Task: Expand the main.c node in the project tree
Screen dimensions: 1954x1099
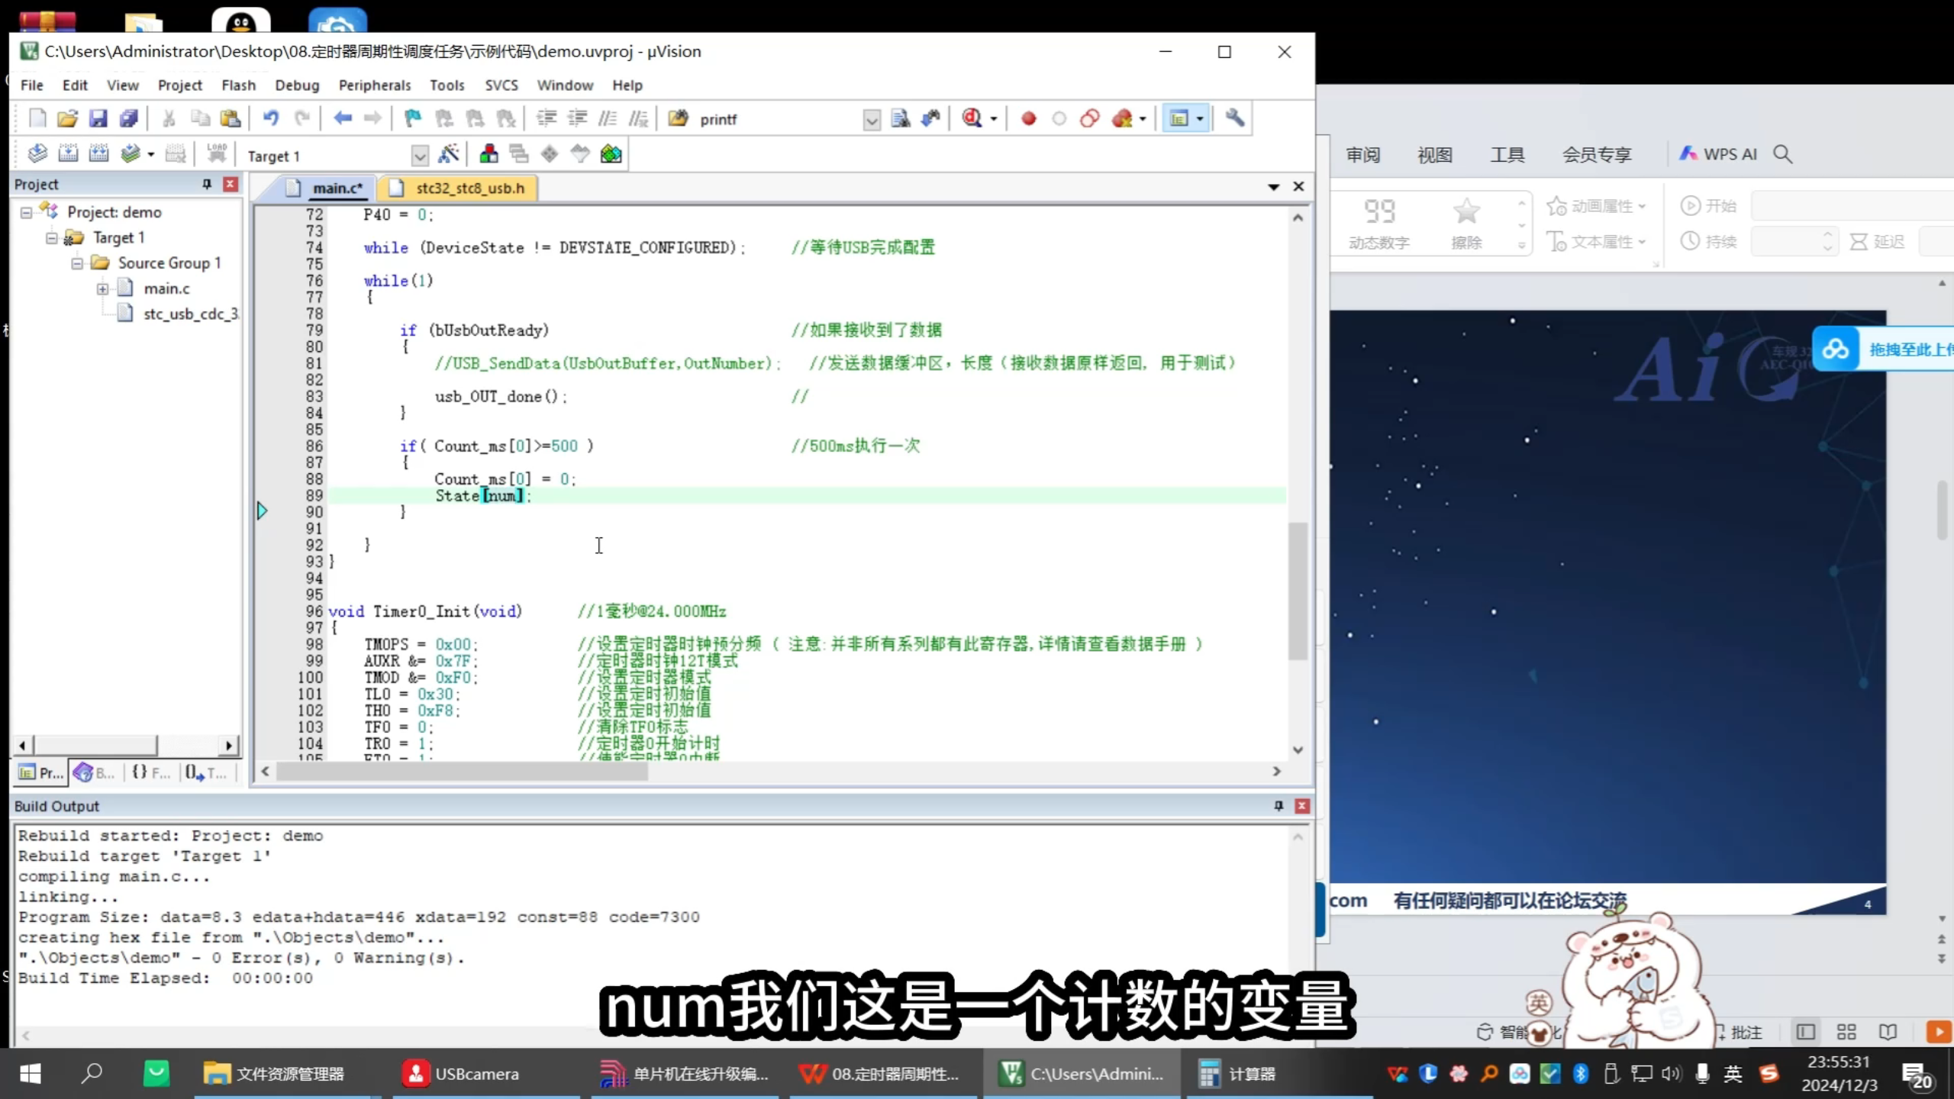Action: point(103,288)
